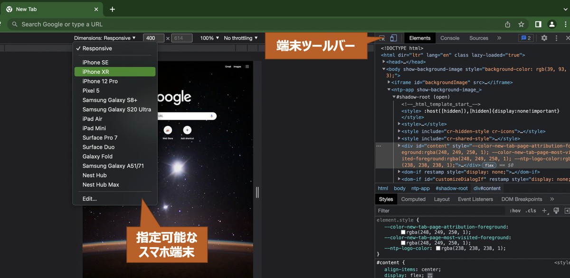This screenshot has width=570, height=278.
Task: Switch to the Console tab
Action: click(x=449, y=38)
